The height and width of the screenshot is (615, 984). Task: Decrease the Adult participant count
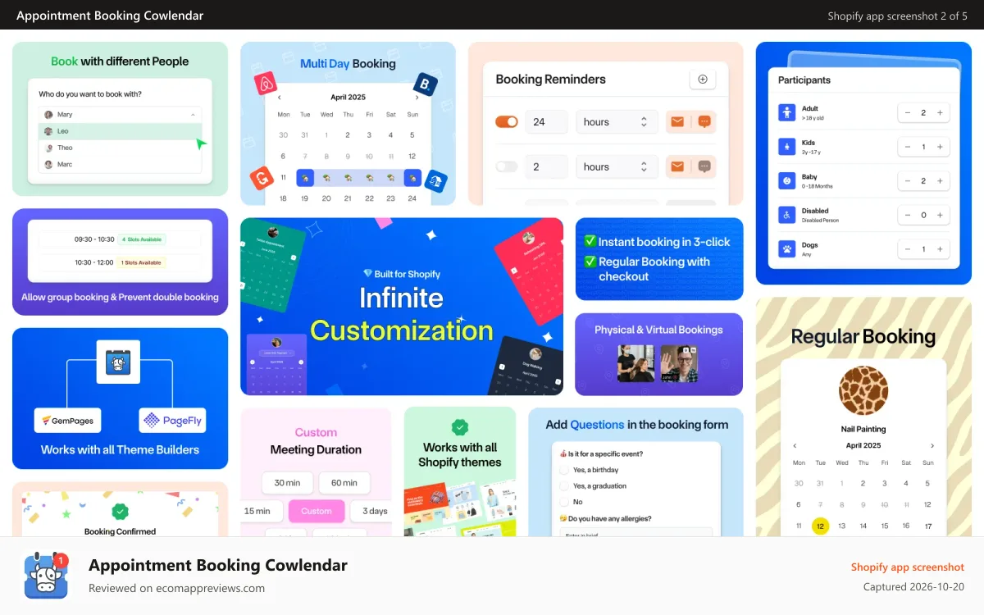click(908, 112)
